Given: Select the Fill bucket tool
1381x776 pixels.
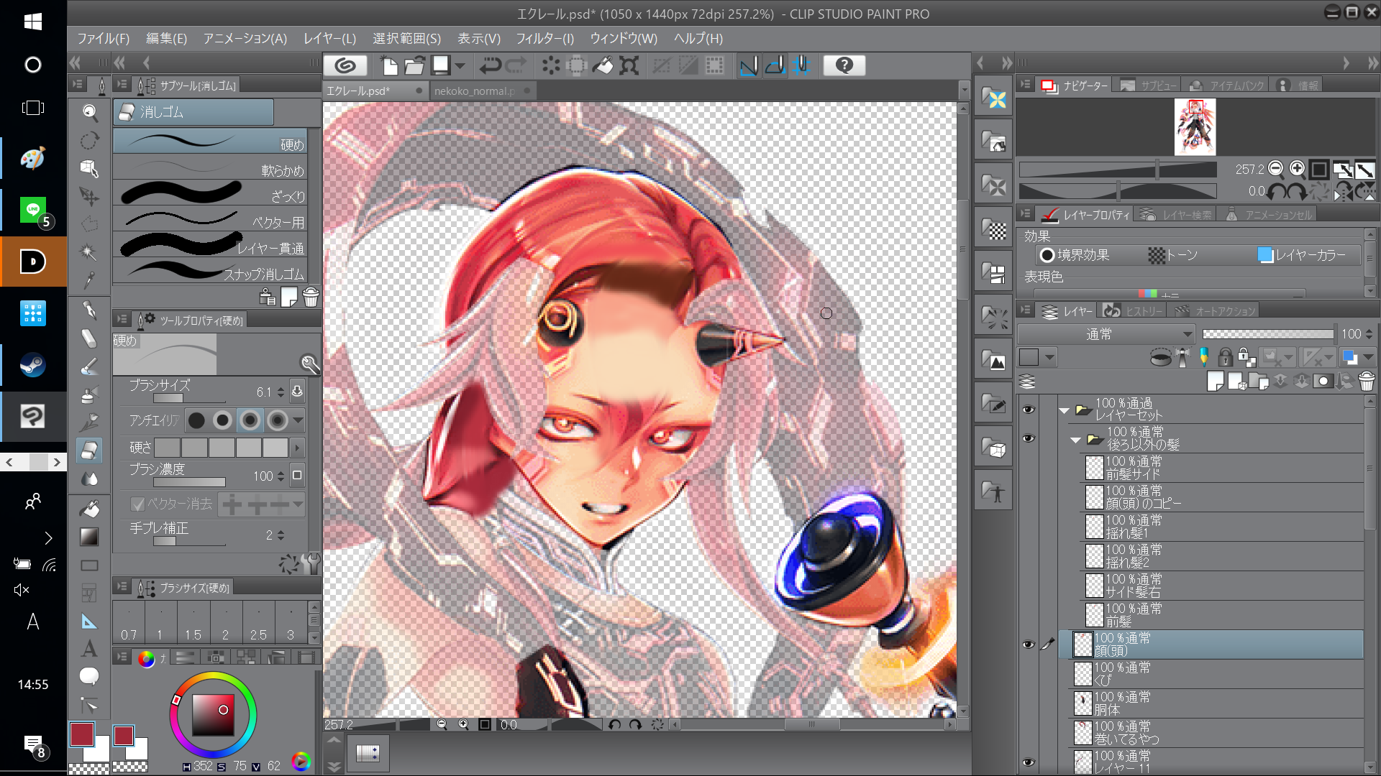Looking at the screenshot, I should [x=89, y=509].
